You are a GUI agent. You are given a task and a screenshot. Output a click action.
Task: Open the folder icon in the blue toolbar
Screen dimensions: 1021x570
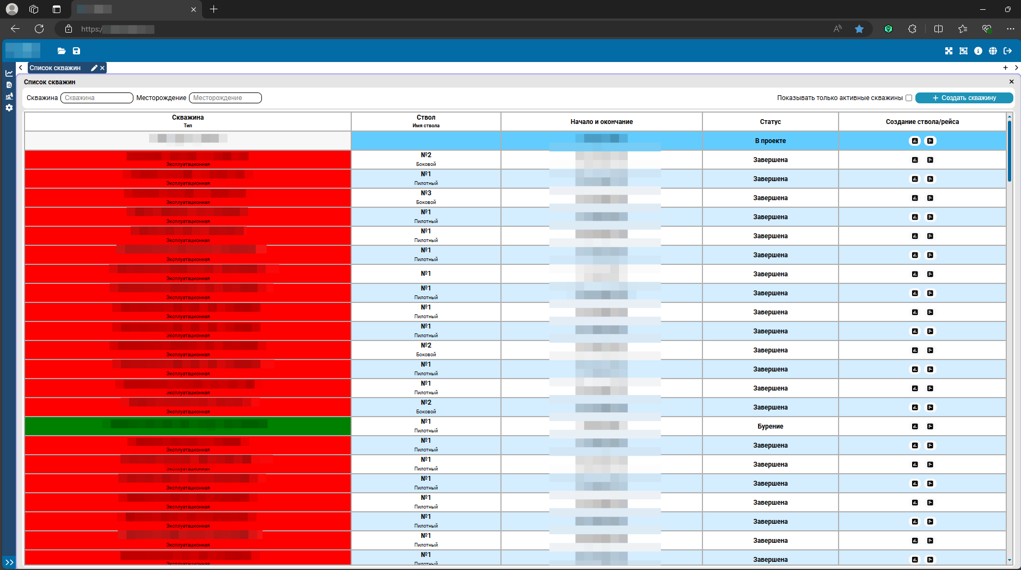pyautogui.click(x=62, y=51)
